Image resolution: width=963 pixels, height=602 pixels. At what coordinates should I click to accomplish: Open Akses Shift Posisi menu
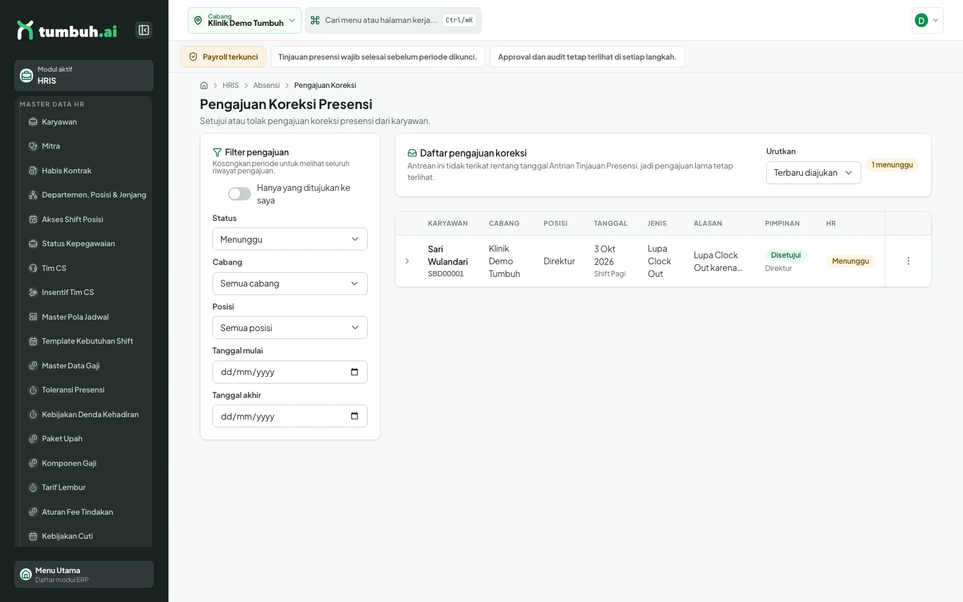coord(87,219)
